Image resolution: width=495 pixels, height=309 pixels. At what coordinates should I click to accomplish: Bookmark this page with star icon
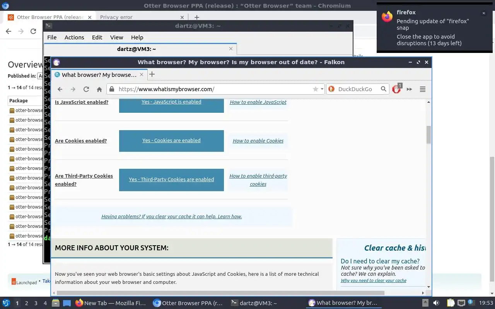point(316,89)
